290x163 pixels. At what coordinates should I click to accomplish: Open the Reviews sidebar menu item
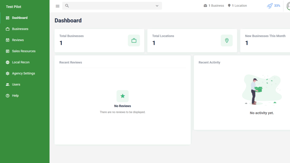point(25,40)
